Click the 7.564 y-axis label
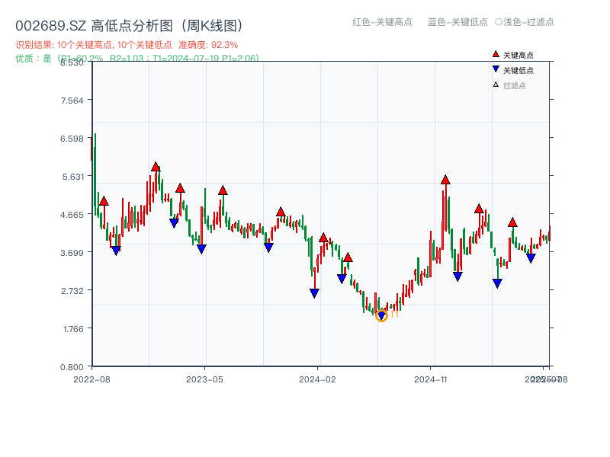610x457 pixels. (72, 101)
